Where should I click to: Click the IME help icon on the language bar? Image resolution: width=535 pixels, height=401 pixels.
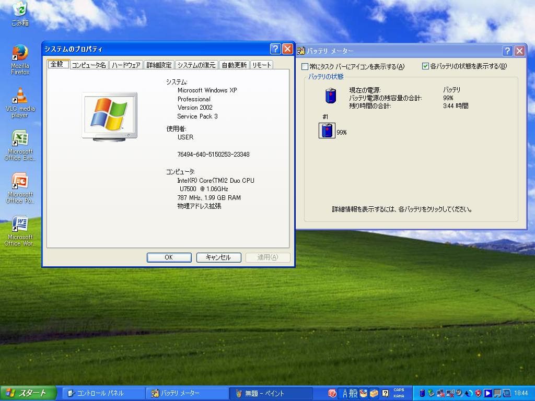coord(386,393)
